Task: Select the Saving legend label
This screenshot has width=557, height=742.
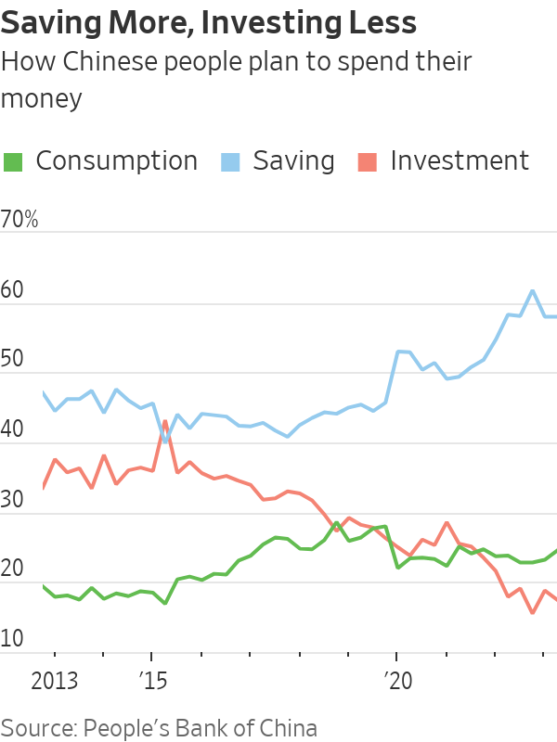Action: point(293,161)
